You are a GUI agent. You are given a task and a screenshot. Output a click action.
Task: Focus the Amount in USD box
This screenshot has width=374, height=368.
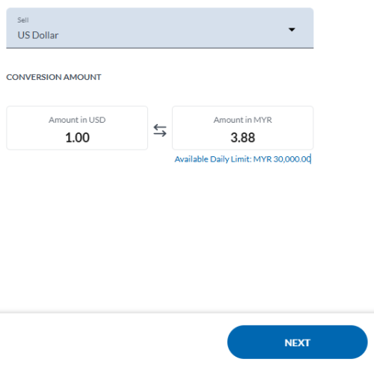click(x=77, y=128)
